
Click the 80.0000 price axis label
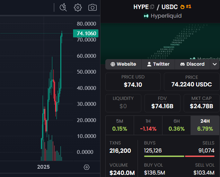pos(86,24)
